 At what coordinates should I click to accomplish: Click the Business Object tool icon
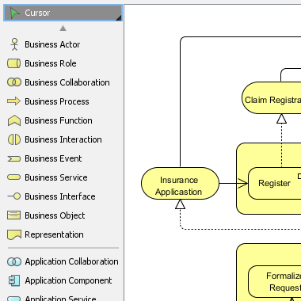[13, 215]
